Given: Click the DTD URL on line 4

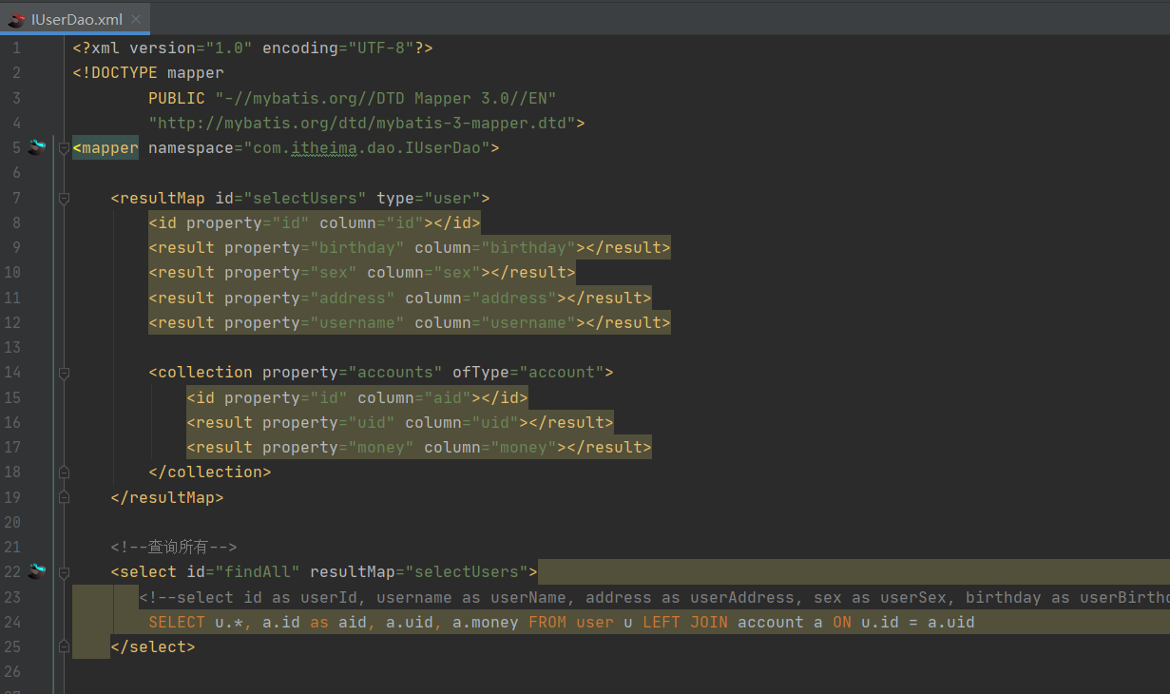Looking at the screenshot, I should 362,123.
